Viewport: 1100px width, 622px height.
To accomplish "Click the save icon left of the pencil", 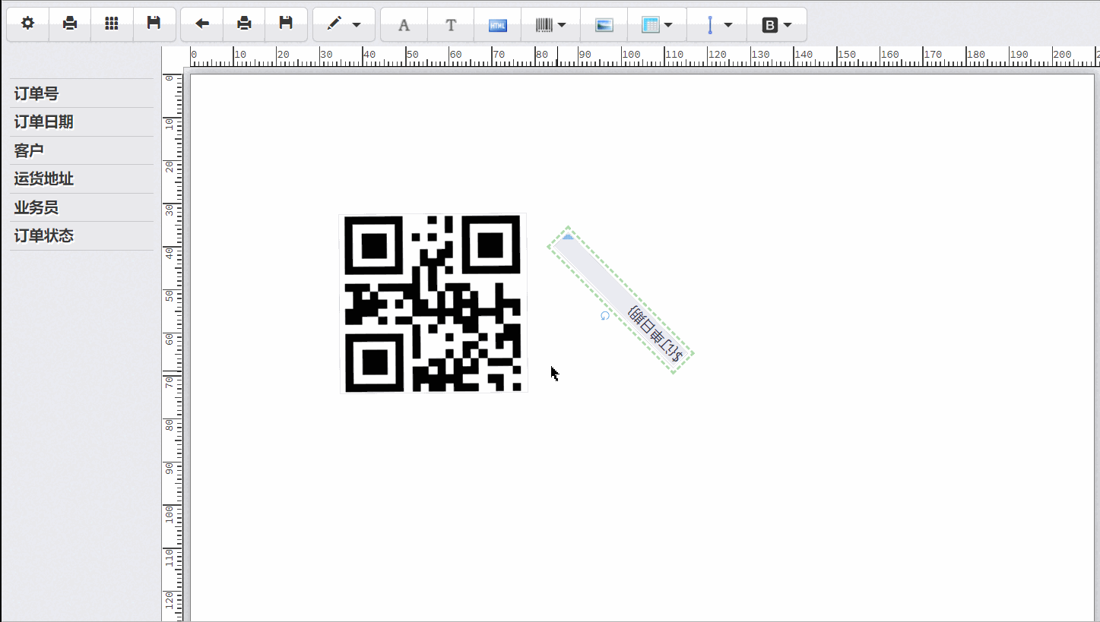I will point(286,24).
